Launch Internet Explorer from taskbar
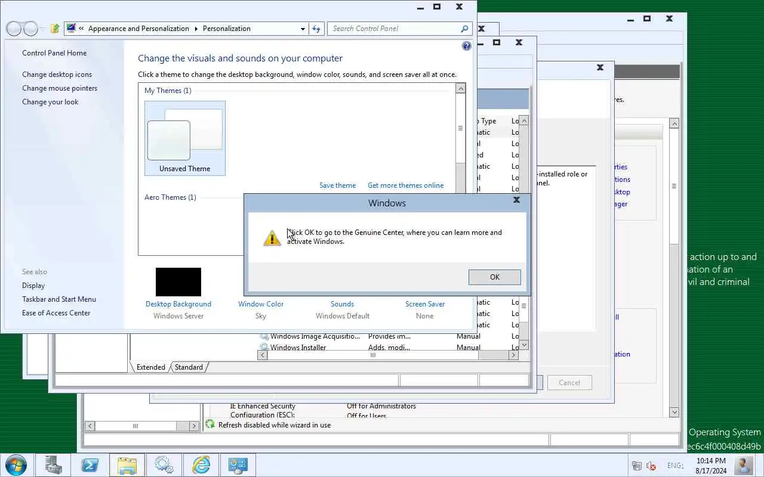This screenshot has width=764, height=477. (x=201, y=464)
